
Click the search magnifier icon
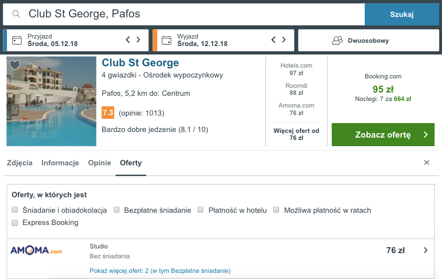(16, 14)
